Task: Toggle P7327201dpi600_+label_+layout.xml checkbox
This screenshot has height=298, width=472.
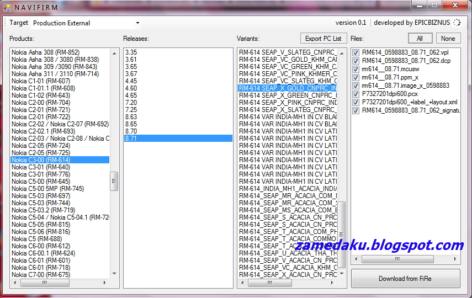Action: coord(356,102)
